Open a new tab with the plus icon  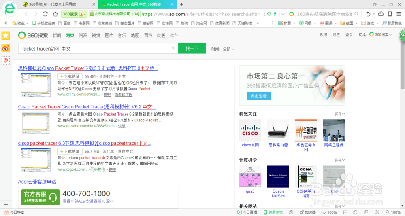(181, 4)
